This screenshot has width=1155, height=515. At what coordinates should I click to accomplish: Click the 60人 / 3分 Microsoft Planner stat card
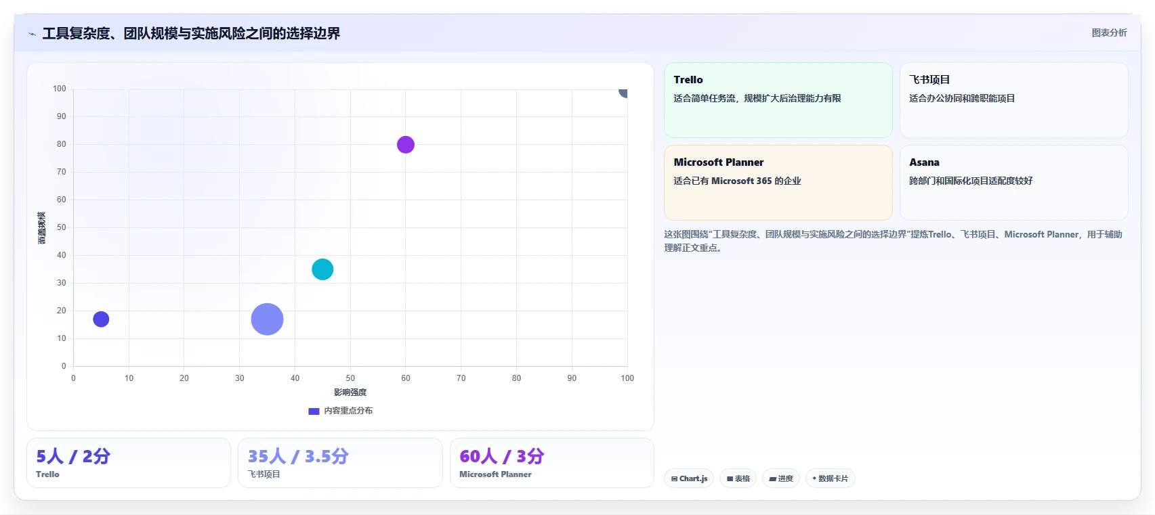pos(552,463)
